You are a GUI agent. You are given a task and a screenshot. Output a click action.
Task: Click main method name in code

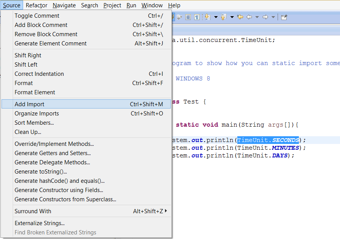pyautogui.click(x=229, y=125)
